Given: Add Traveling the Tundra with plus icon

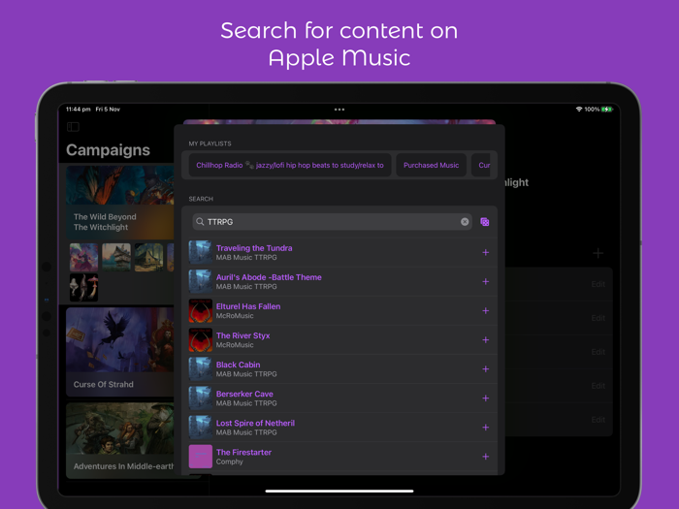Looking at the screenshot, I should point(485,253).
